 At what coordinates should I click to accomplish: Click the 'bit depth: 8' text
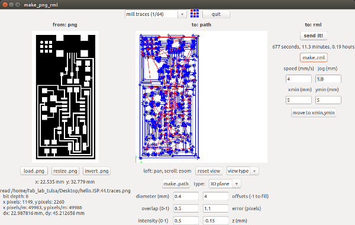click(15, 196)
